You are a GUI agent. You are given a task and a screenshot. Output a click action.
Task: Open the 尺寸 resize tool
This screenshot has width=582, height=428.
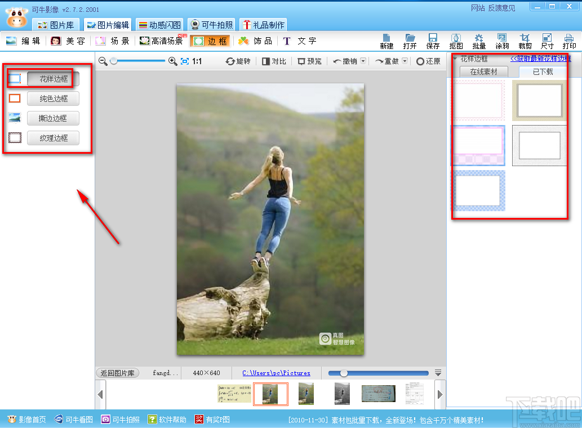point(547,42)
